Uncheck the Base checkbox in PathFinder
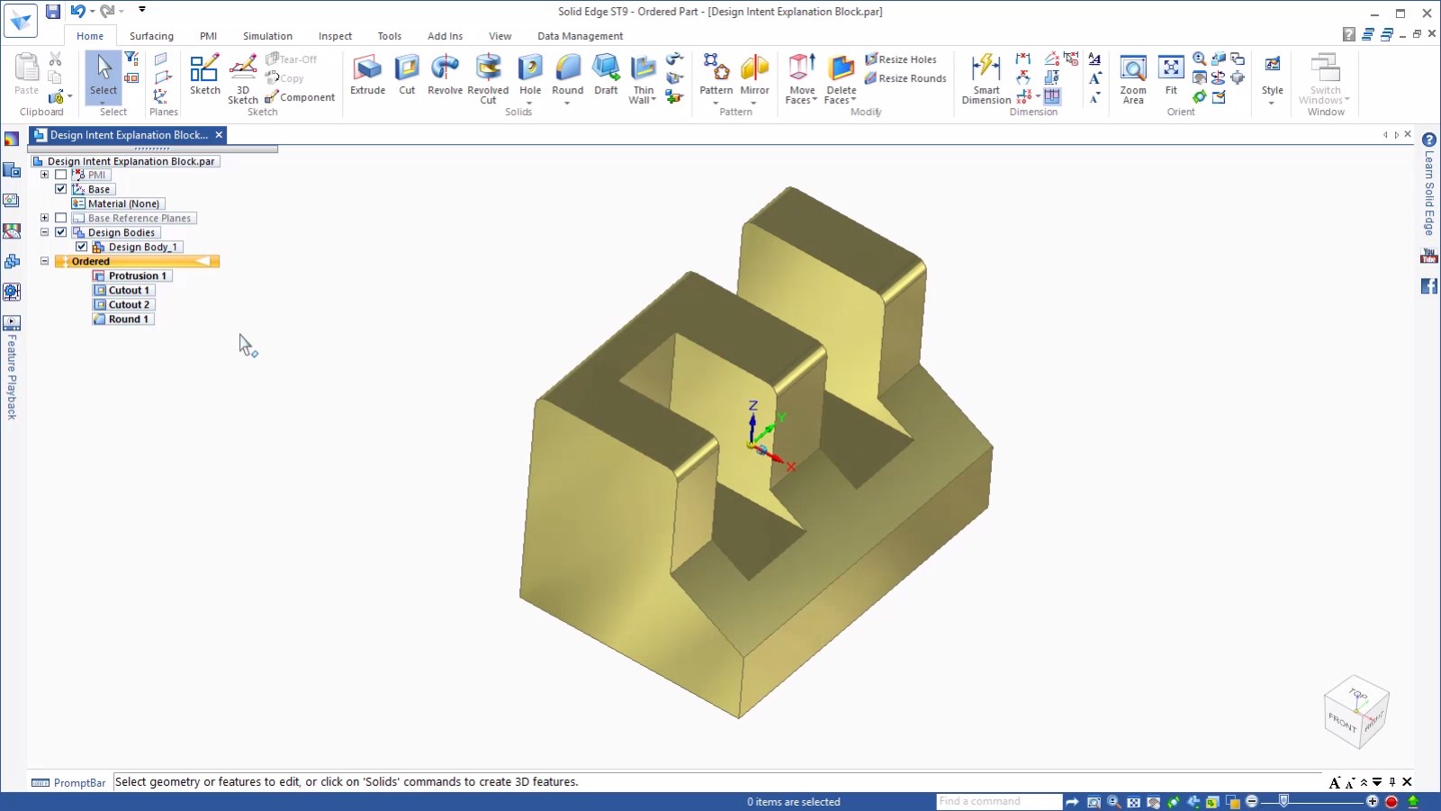The image size is (1441, 811). click(60, 189)
